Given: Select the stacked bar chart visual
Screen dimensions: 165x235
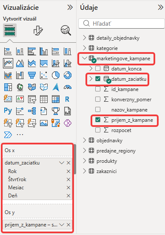Looking at the screenshot, I should [x=8, y=51].
